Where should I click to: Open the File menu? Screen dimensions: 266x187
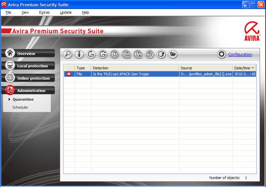[8, 12]
